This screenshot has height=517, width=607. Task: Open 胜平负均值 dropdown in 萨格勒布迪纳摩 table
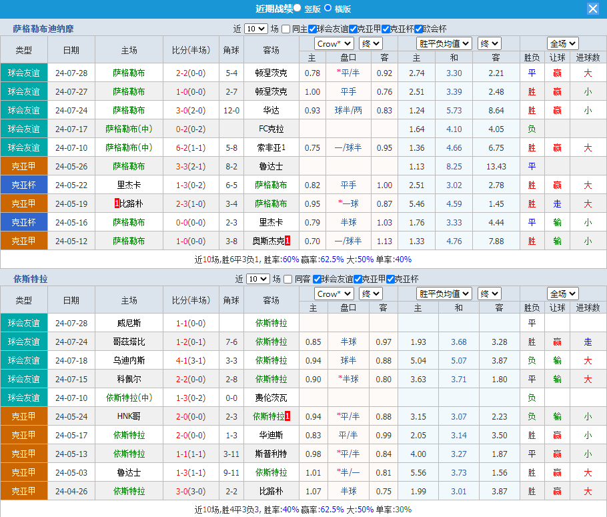coord(444,43)
